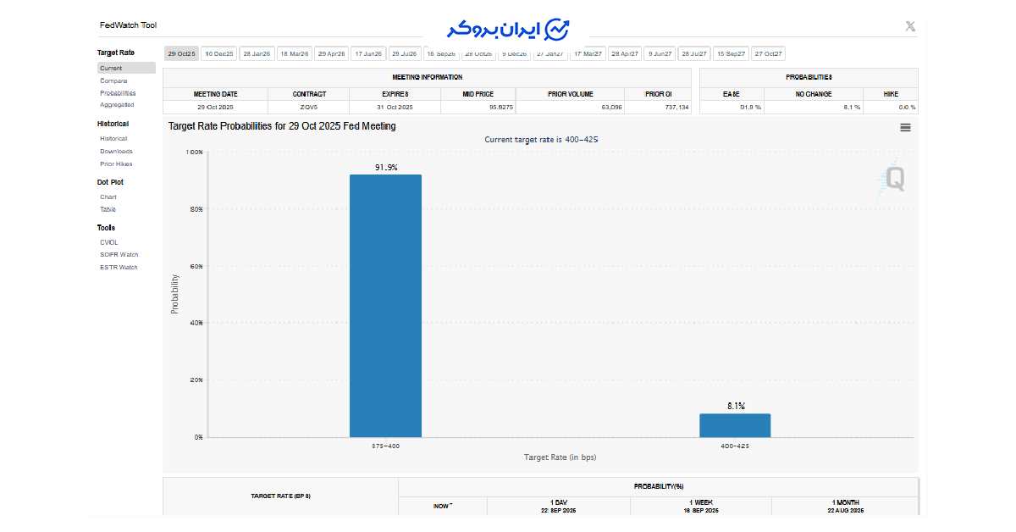Open Probabilities in the sidebar
Image resolution: width=1016 pixels, height=532 pixels.
(x=118, y=93)
